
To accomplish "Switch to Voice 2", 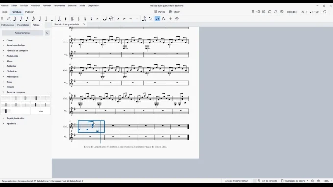I will click(164, 19).
